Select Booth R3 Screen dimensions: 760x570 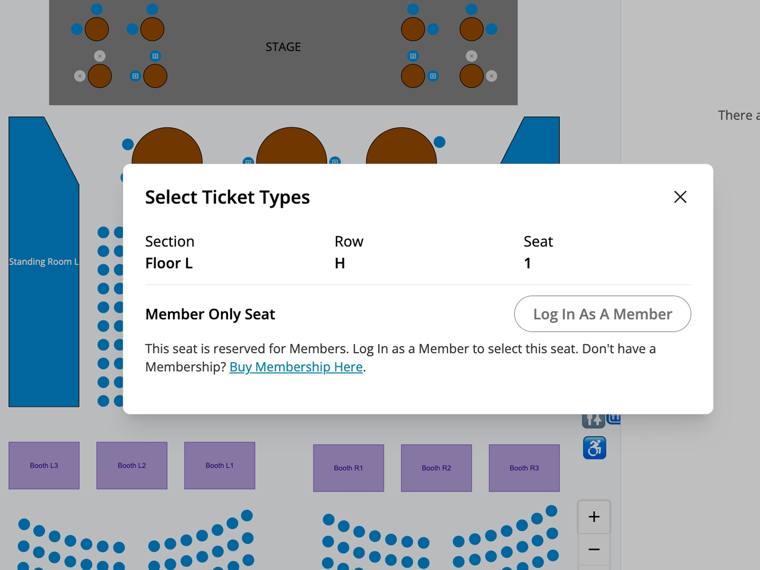pyautogui.click(x=524, y=468)
